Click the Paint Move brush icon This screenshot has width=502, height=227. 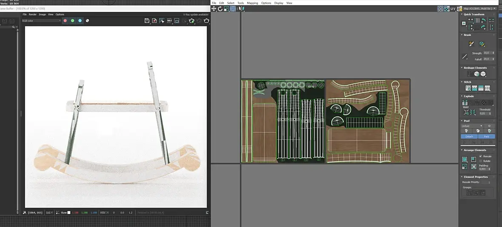click(x=471, y=44)
